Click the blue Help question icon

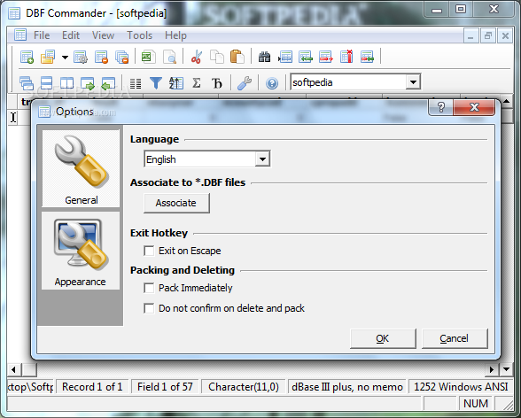(272, 83)
